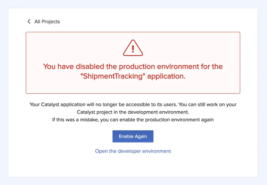Click the word "Projects" in the back navigation
The height and width of the screenshot is (185, 267).
point(51,22)
